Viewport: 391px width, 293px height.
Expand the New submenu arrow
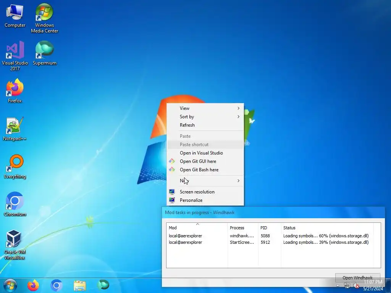tap(238, 180)
